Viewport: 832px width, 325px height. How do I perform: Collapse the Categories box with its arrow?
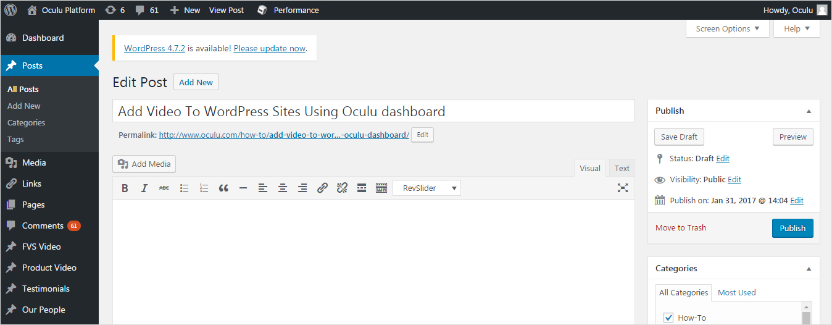(809, 269)
